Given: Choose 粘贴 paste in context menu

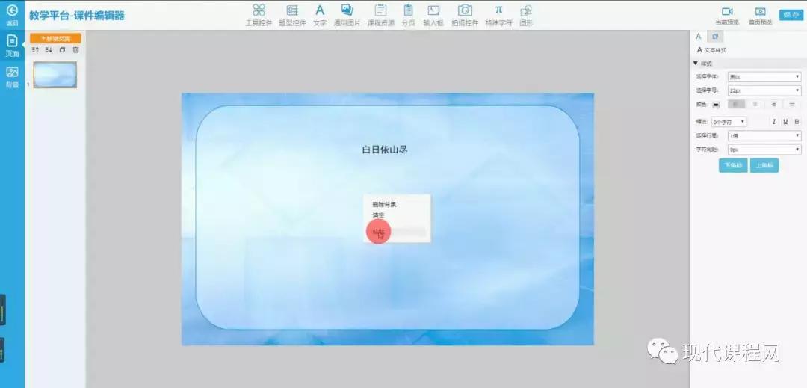Looking at the screenshot, I should pos(378,232).
